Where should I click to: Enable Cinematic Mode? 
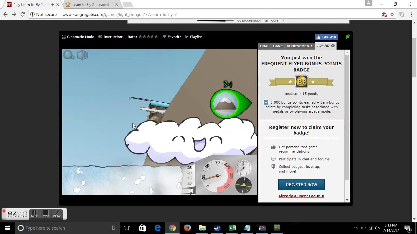pyautogui.click(x=78, y=37)
